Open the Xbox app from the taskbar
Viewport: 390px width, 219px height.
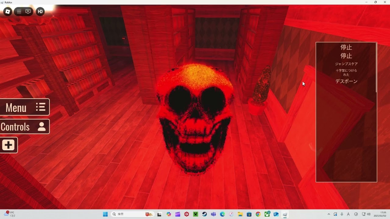267,214
